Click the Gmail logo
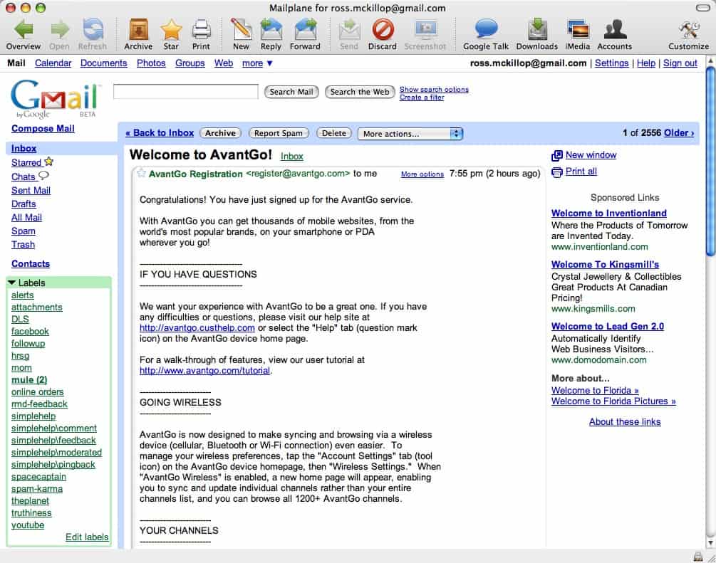The image size is (716, 563). (x=55, y=99)
